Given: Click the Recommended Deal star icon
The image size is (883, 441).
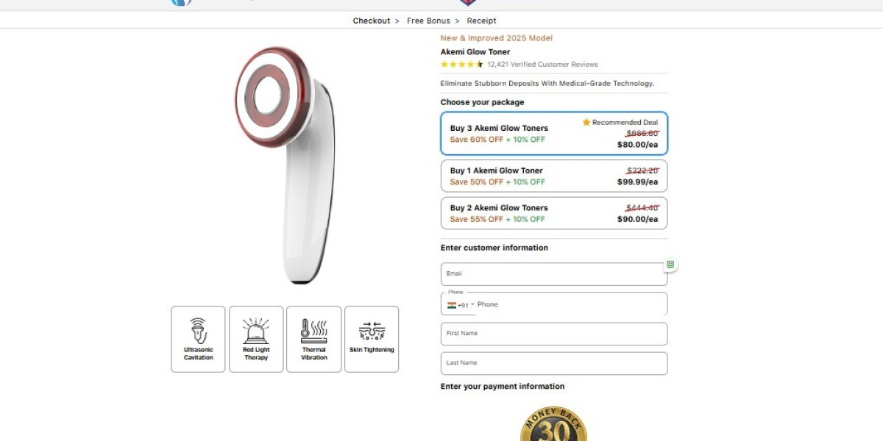Looking at the screenshot, I should point(586,122).
